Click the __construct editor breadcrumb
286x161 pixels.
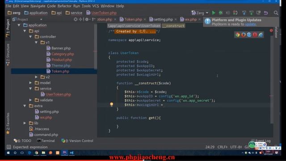173,26
